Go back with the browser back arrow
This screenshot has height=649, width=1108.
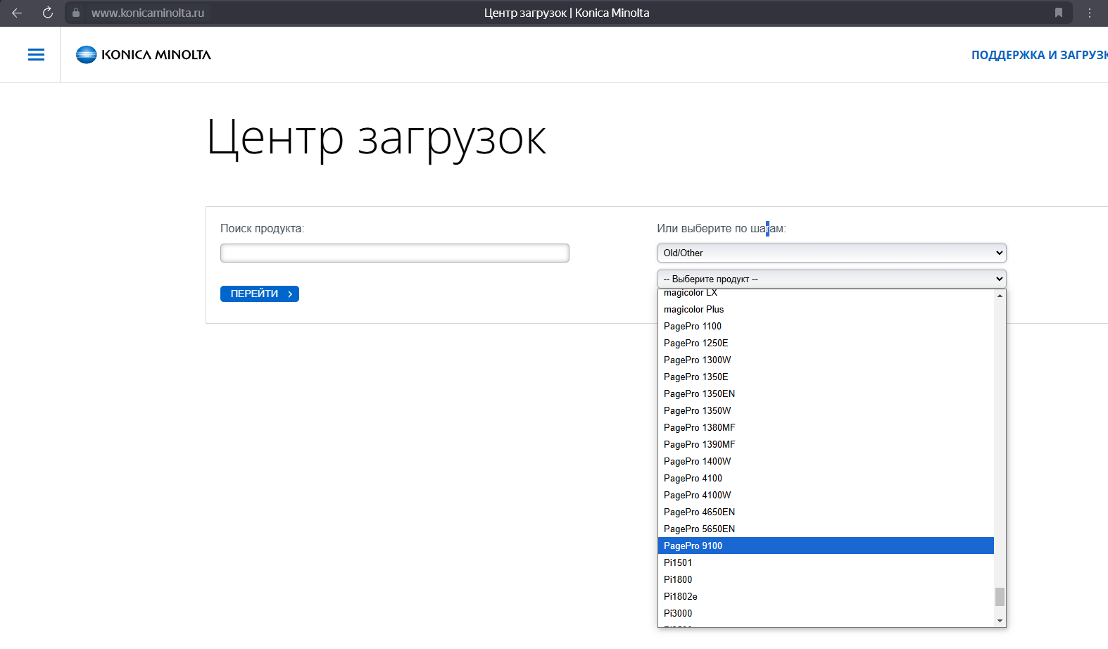[17, 13]
